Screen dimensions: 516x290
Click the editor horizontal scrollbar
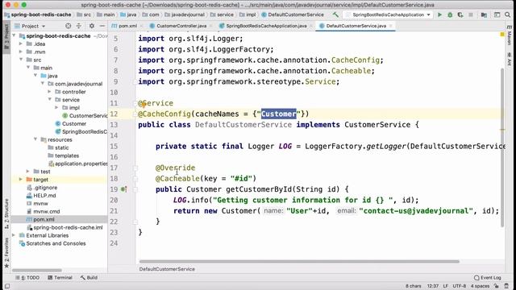point(299,261)
